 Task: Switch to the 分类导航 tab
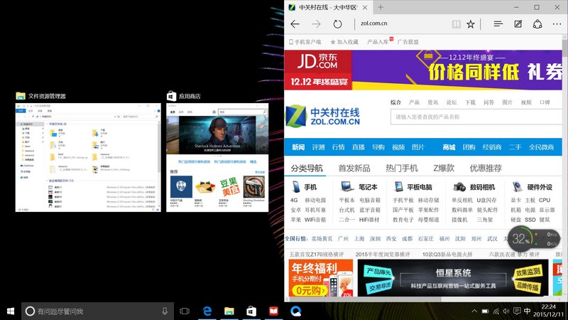(307, 169)
